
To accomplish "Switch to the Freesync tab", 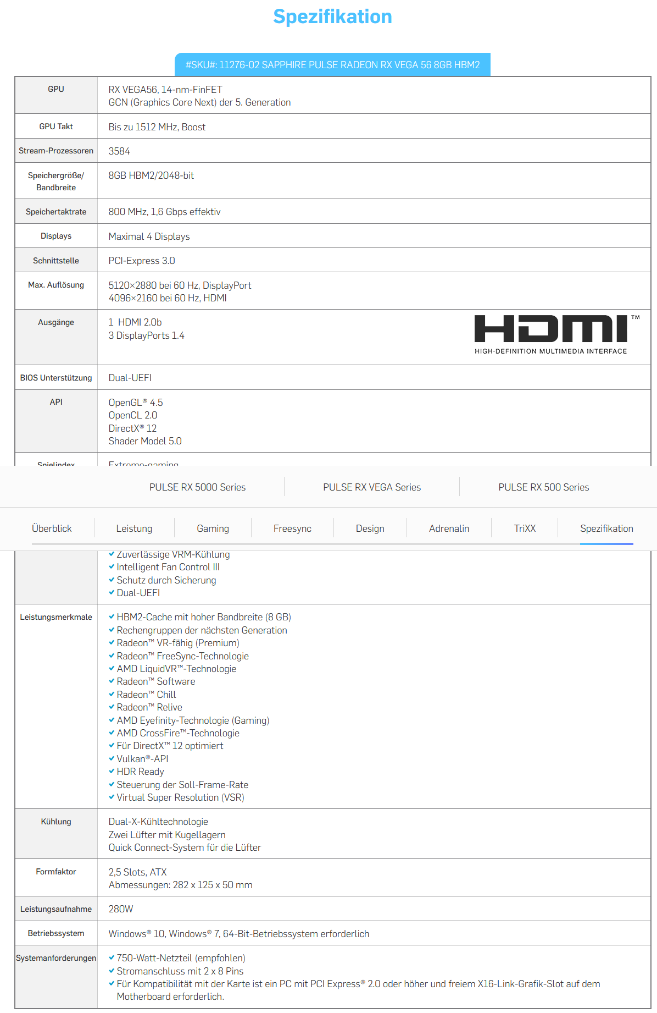I will coord(292,528).
